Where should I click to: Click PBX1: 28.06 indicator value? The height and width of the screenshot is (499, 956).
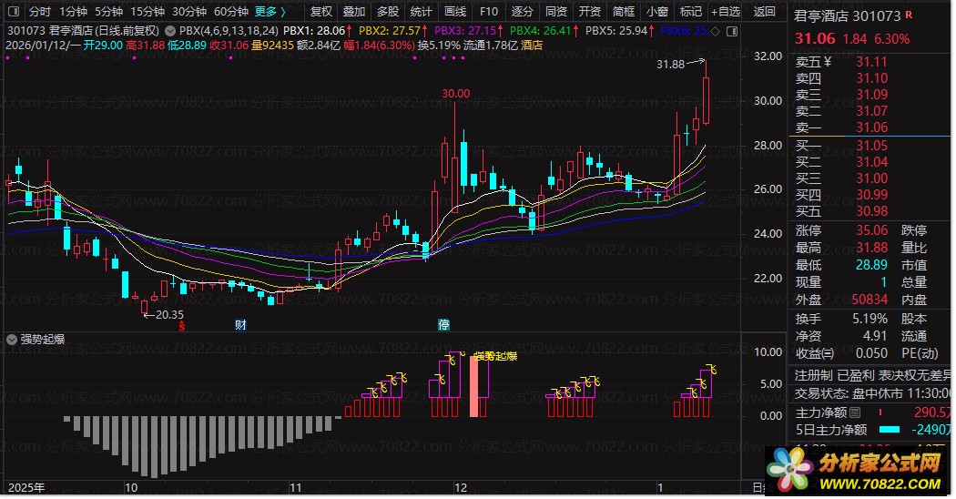click(315, 30)
